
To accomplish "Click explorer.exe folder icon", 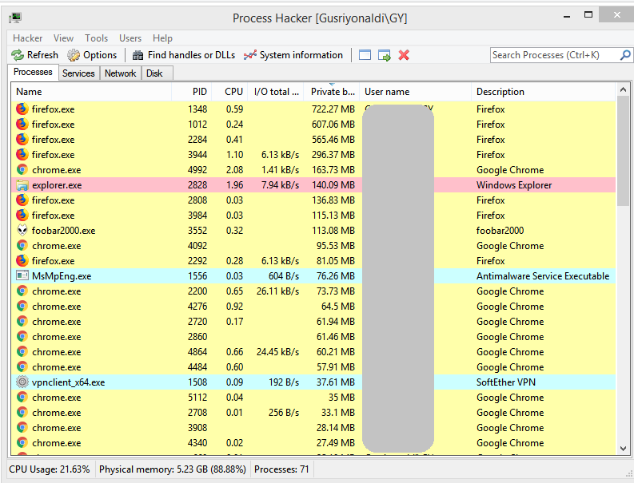I will (x=22, y=185).
